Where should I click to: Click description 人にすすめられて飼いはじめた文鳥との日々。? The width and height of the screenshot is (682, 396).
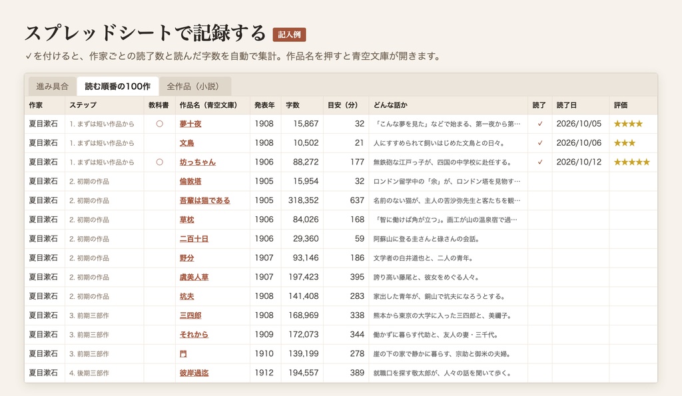coord(440,143)
